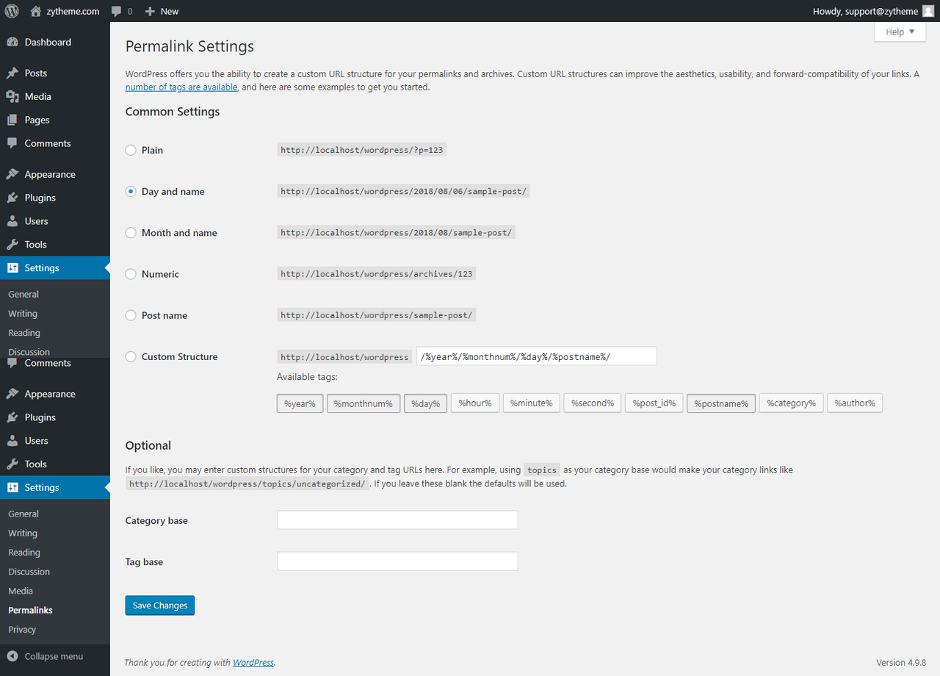Click the example URL ending 2018/08/06/sample-post/

coord(403,191)
